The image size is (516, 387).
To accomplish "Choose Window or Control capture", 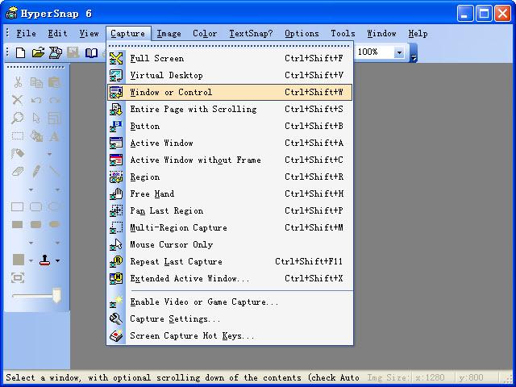I will coord(230,92).
